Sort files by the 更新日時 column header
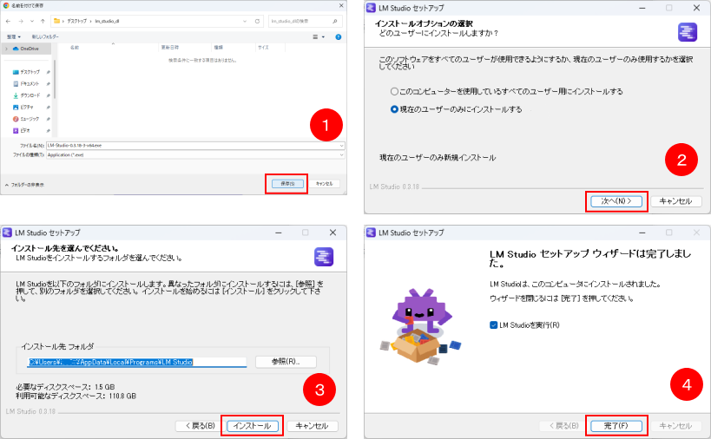The height and width of the screenshot is (439, 711). click(170, 48)
